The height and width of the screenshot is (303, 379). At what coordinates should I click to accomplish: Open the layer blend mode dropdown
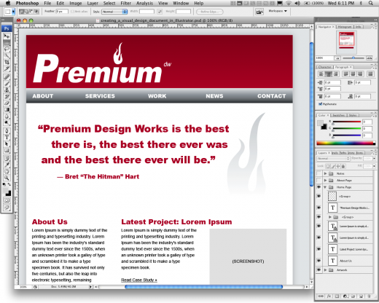click(333, 158)
